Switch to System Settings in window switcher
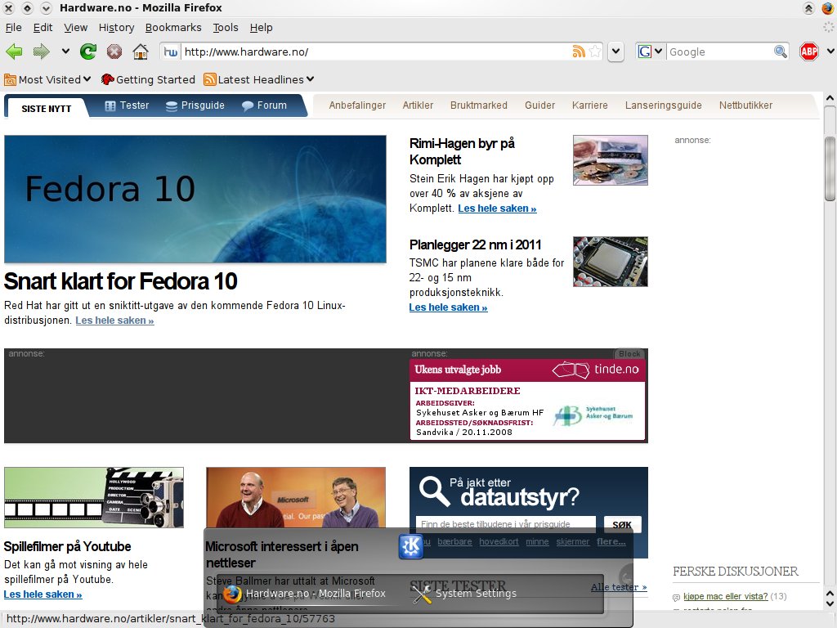This screenshot has width=837, height=628. point(464,594)
